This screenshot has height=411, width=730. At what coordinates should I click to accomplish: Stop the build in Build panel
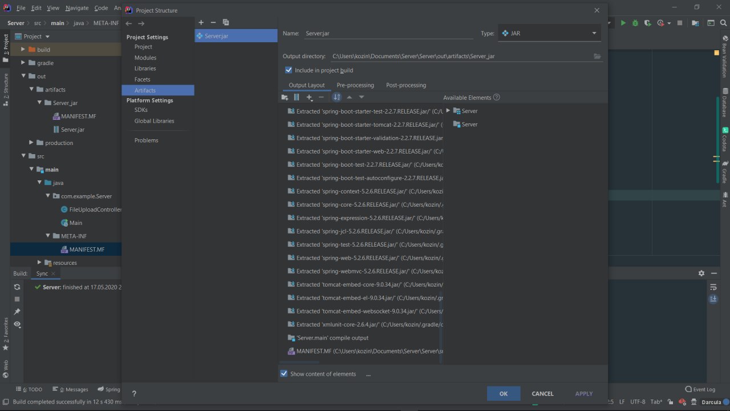(17, 299)
